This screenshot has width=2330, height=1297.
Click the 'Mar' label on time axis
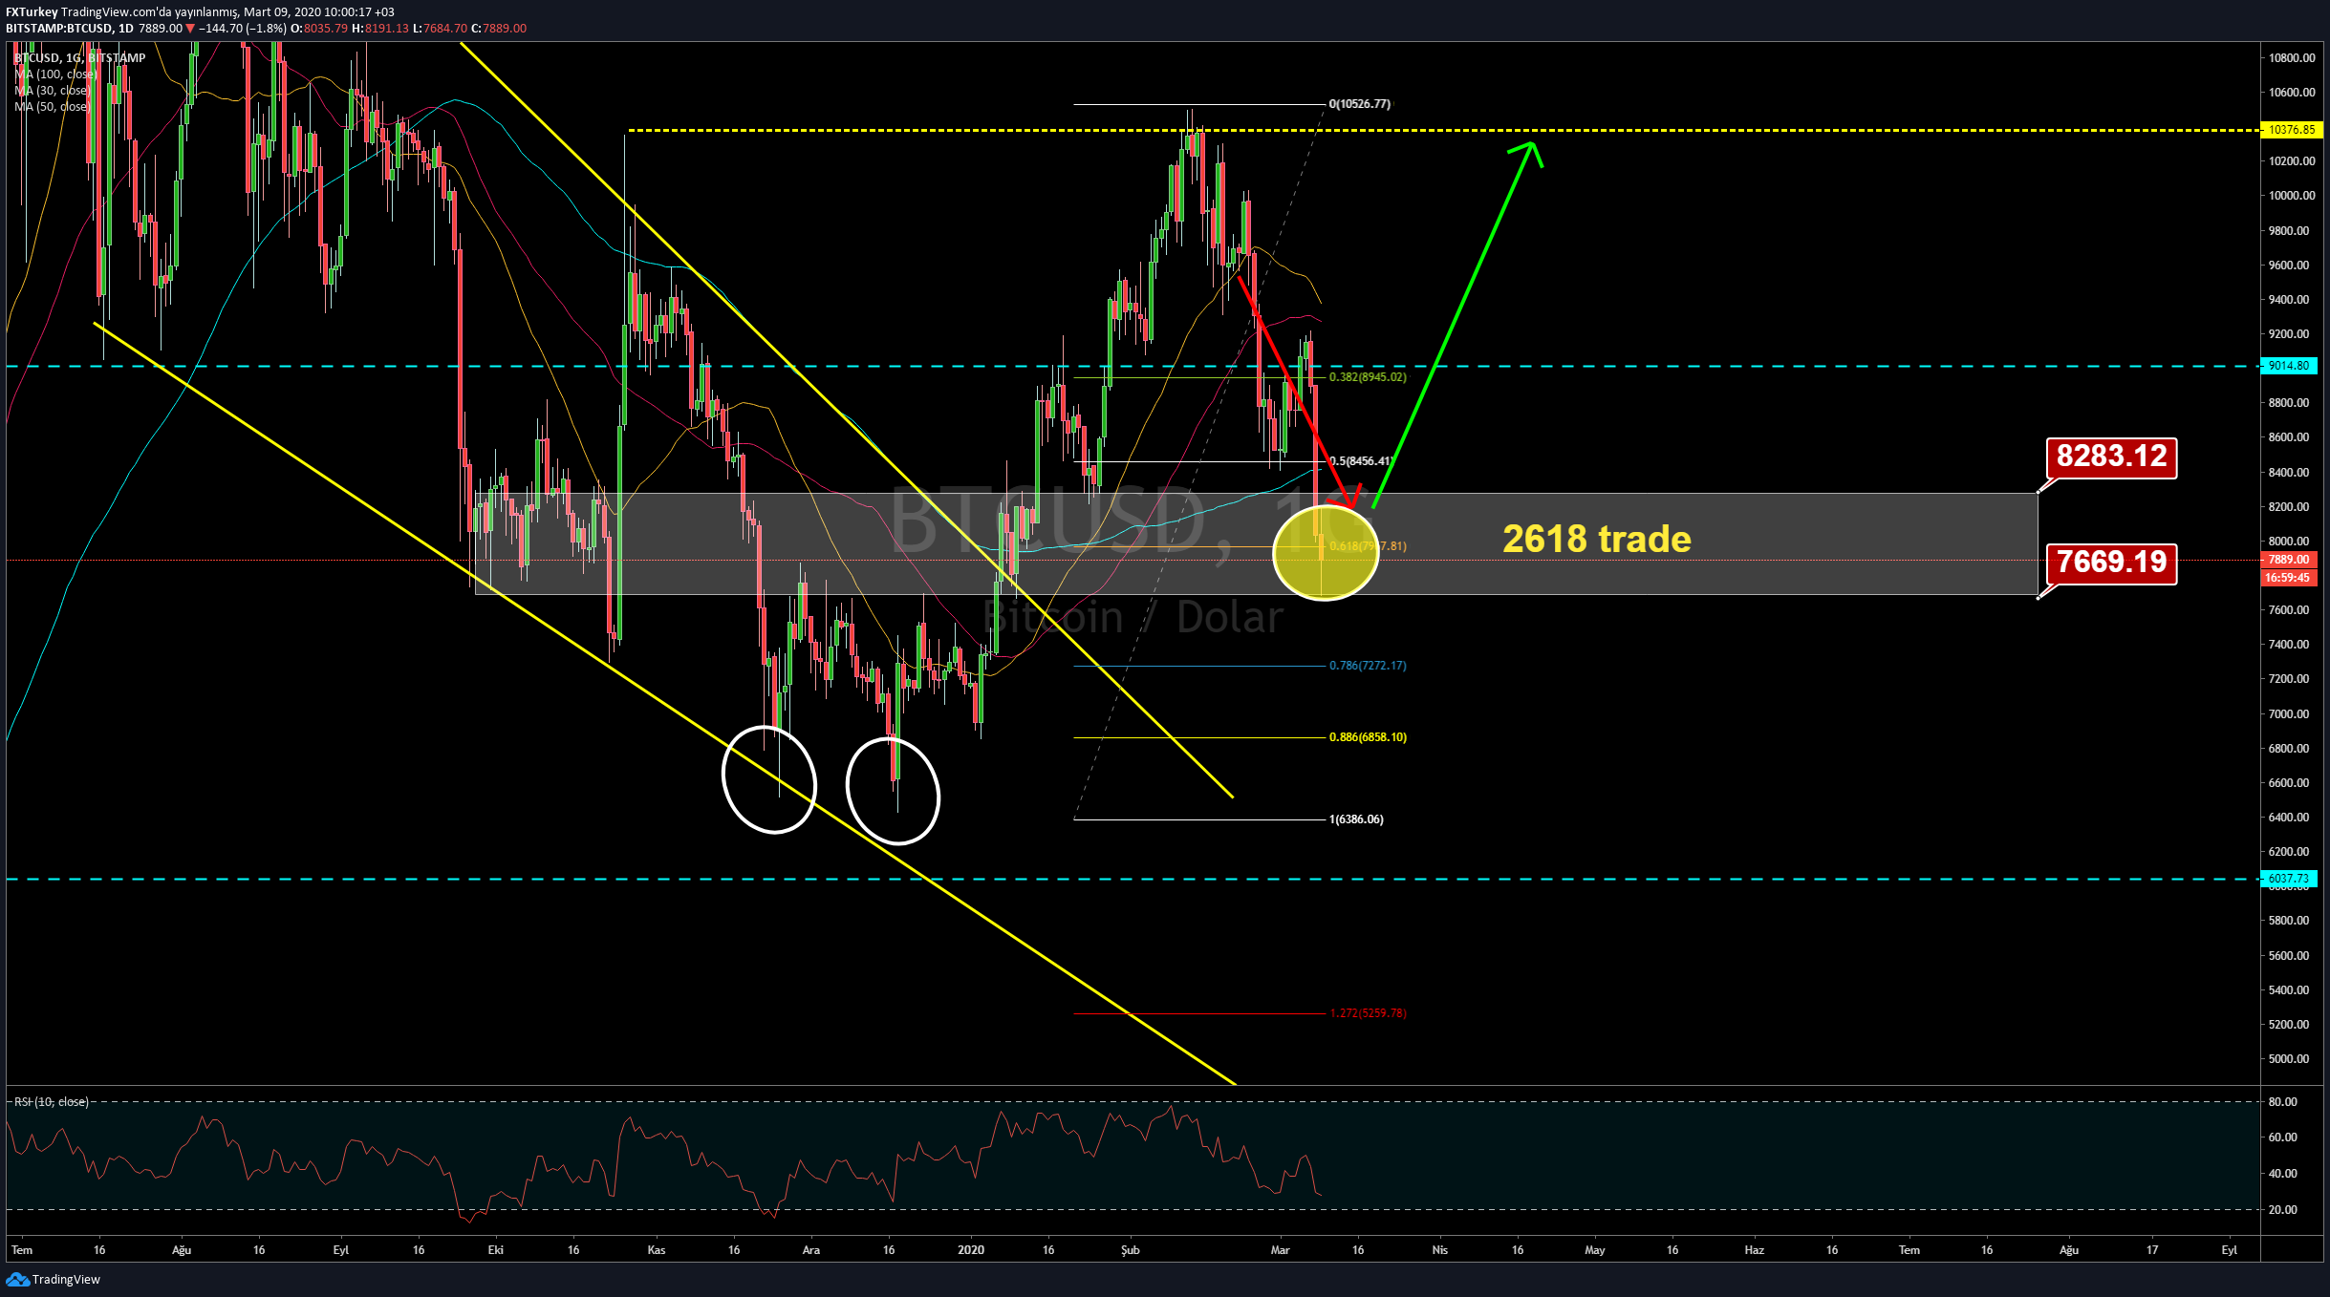pos(1281,1250)
